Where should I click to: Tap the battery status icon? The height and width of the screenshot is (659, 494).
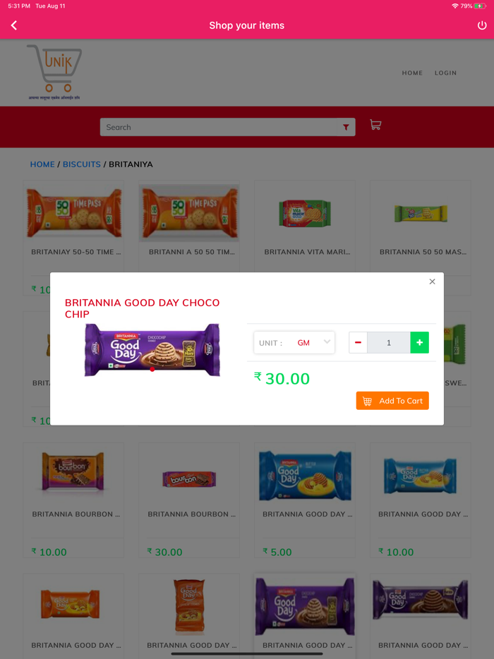coord(480,6)
